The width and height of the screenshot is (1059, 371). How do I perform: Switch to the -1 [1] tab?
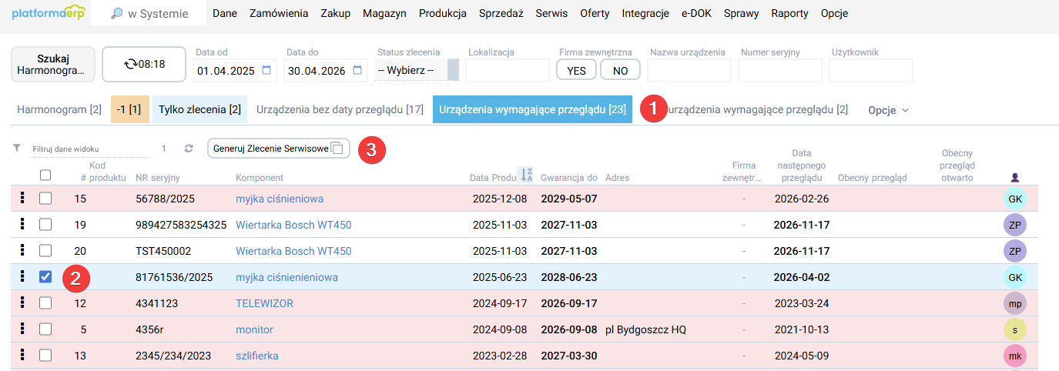coord(129,109)
